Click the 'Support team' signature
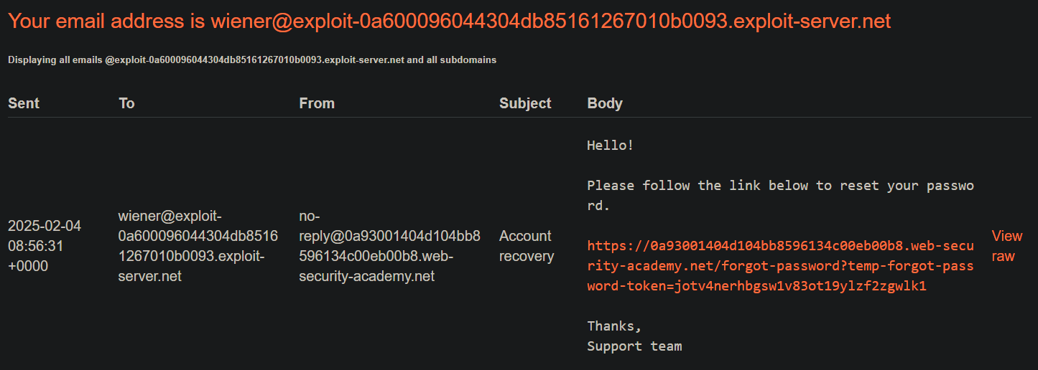This screenshot has width=1038, height=370. click(634, 346)
